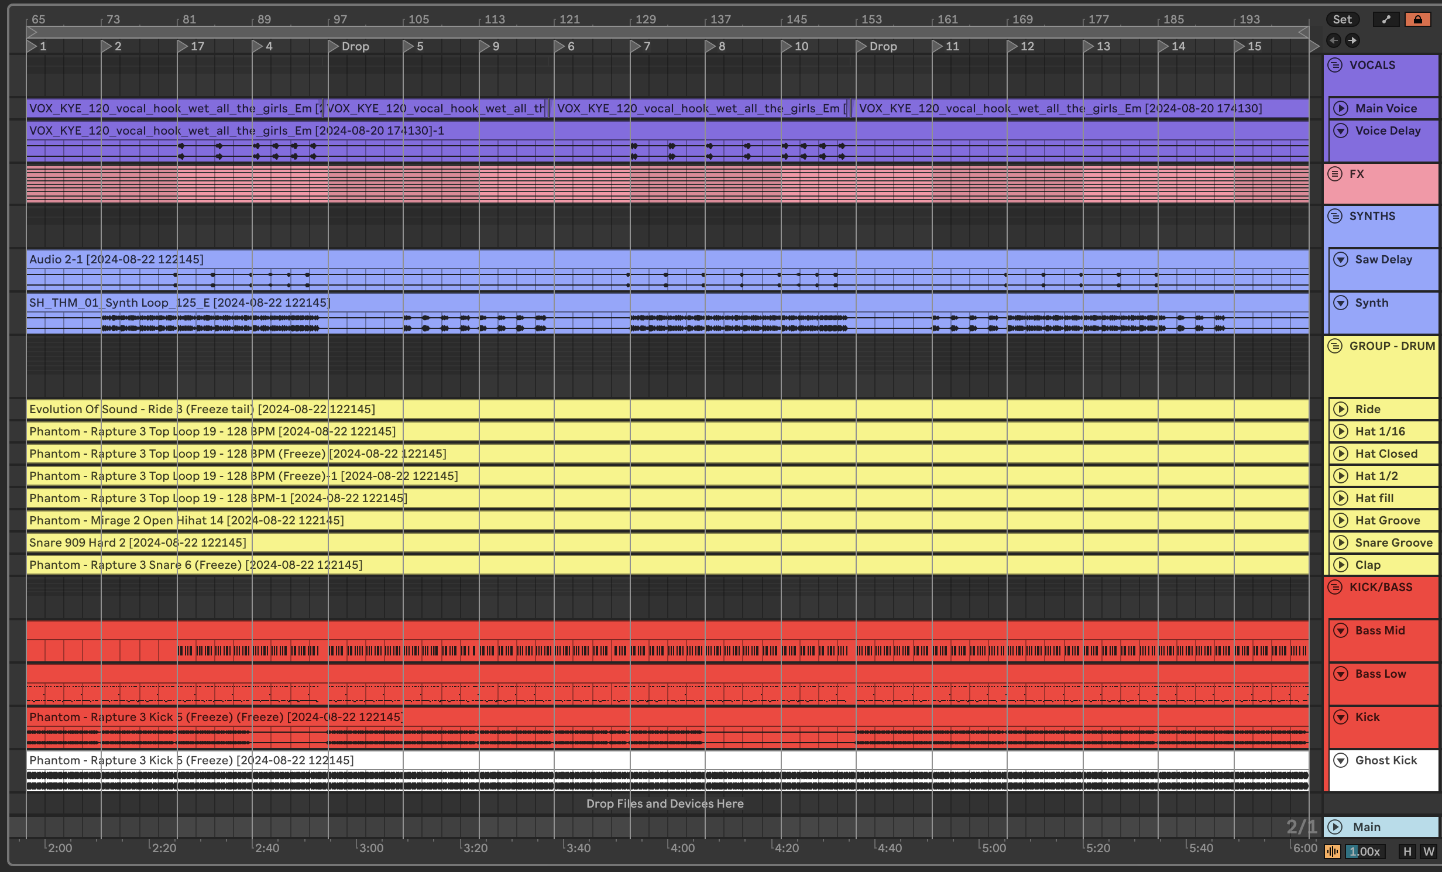Click the W optimize width button

tap(1429, 852)
